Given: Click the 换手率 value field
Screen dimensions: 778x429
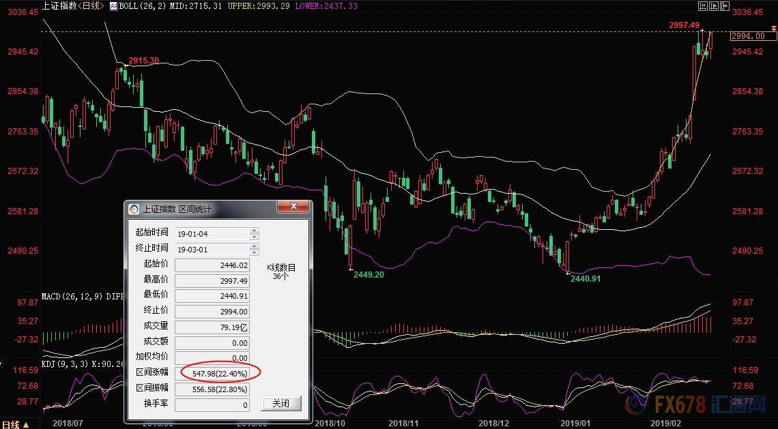Looking at the screenshot, I should 212,404.
